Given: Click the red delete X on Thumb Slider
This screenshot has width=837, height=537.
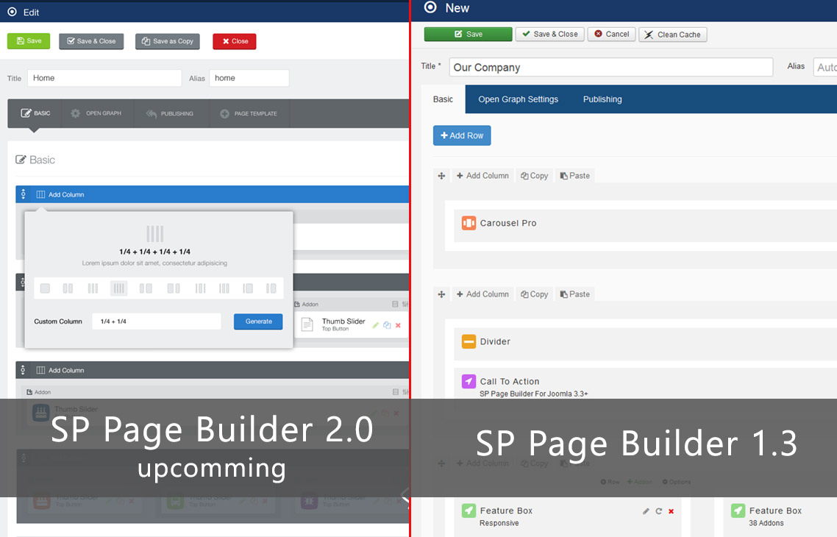Looking at the screenshot, I should pyautogui.click(x=398, y=325).
